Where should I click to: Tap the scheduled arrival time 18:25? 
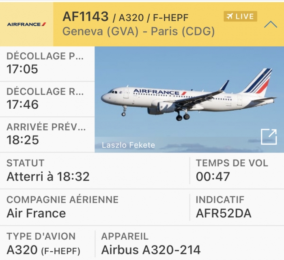point(23,140)
